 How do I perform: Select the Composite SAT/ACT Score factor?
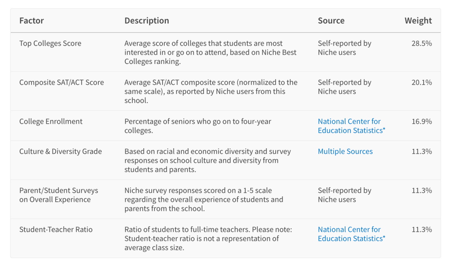point(62,82)
